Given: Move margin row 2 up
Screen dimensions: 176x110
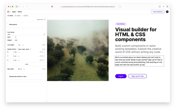Looking at the screenshot, I should [44, 59].
